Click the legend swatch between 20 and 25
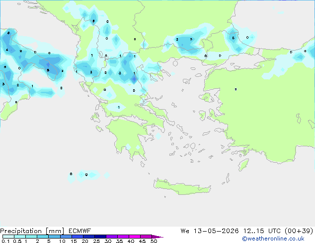 [89, 237]
